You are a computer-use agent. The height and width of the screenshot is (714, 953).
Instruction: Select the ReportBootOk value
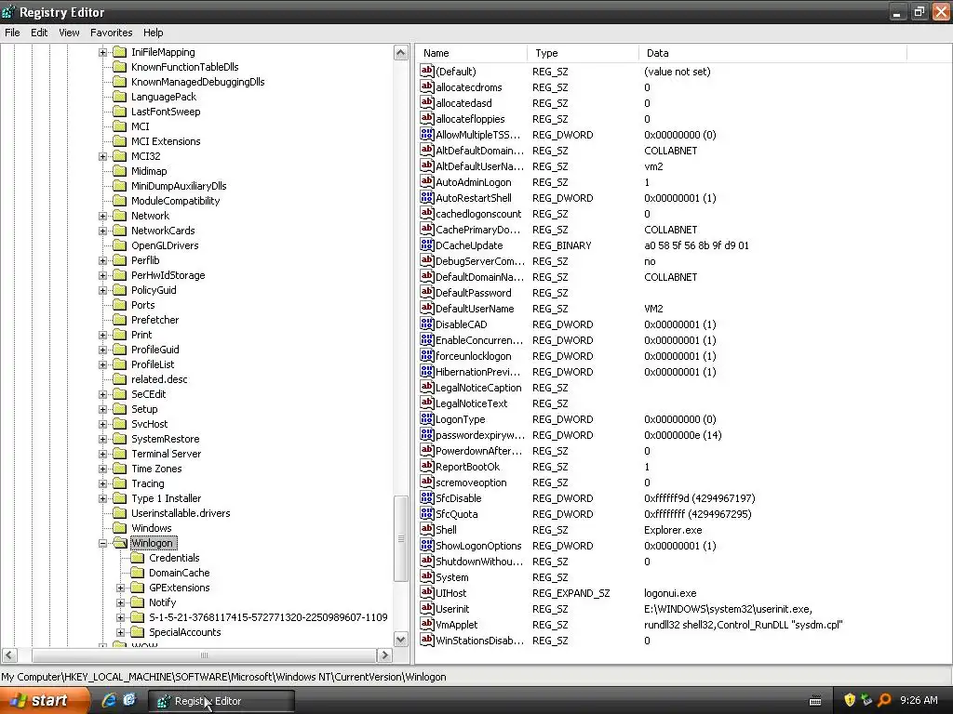(x=467, y=467)
